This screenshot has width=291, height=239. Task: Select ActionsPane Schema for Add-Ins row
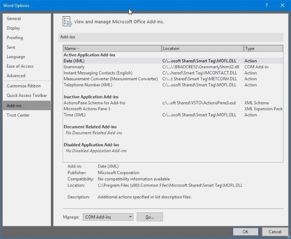coord(173,103)
